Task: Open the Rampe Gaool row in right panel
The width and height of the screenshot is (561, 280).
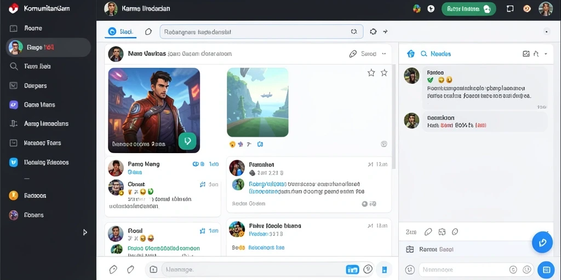Action: point(471,249)
